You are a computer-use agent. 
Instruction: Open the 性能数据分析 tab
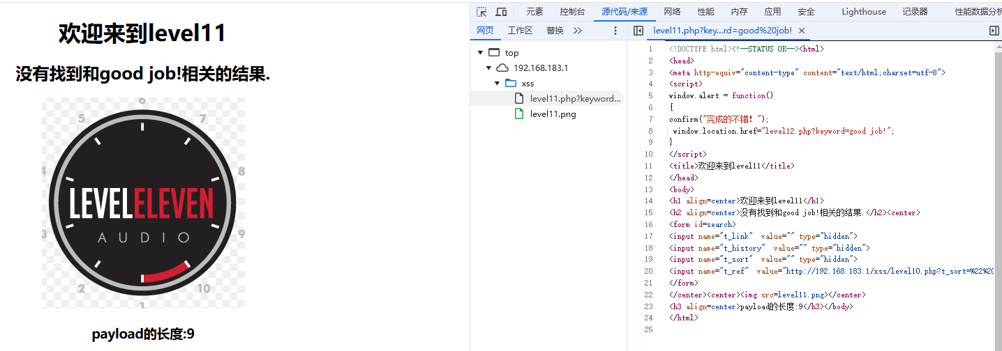pyautogui.click(x=978, y=12)
